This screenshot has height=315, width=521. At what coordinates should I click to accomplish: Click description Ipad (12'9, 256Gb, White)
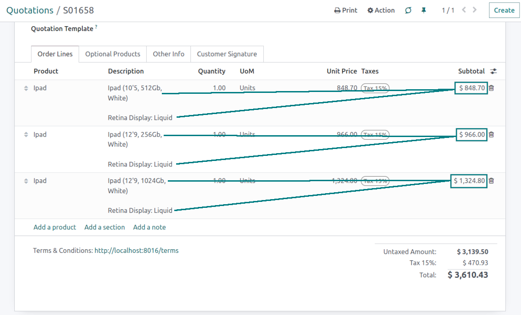coord(135,139)
